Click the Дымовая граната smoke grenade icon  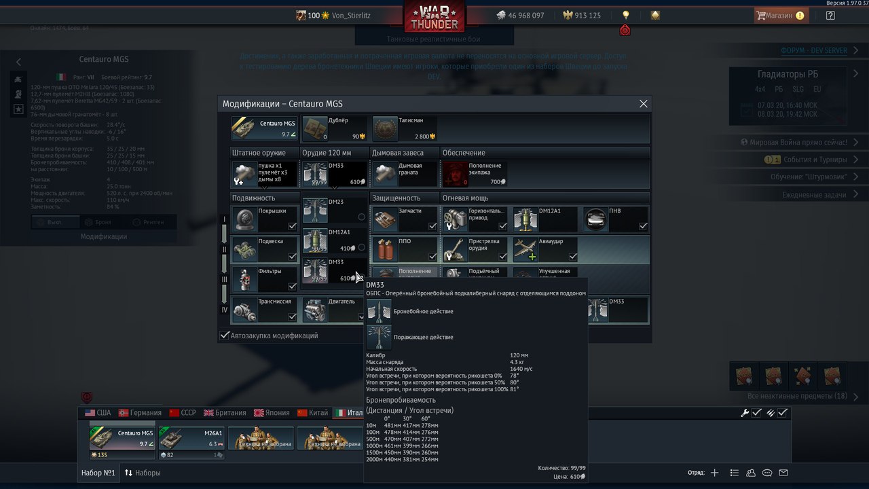click(x=385, y=174)
